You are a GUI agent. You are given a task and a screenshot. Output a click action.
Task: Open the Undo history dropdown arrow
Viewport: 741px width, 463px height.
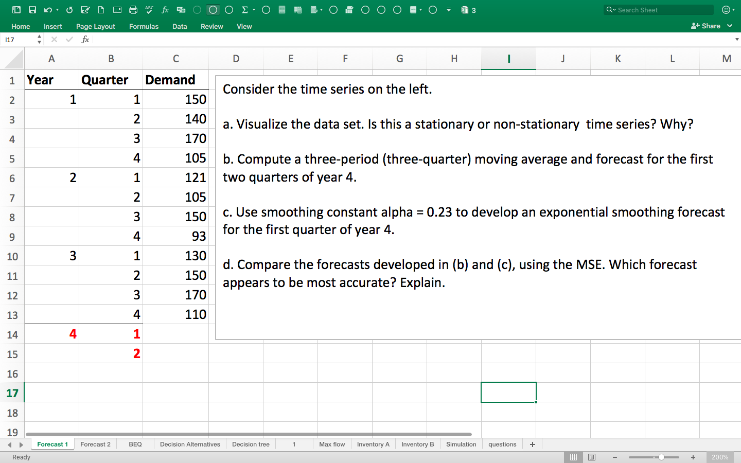click(x=57, y=9)
